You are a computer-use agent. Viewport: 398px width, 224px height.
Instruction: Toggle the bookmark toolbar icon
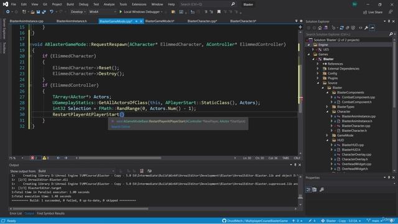(x=219, y=12)
